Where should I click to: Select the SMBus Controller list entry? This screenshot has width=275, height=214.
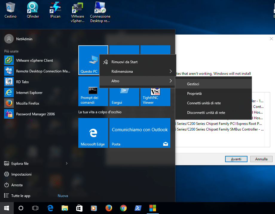(219, 129)
